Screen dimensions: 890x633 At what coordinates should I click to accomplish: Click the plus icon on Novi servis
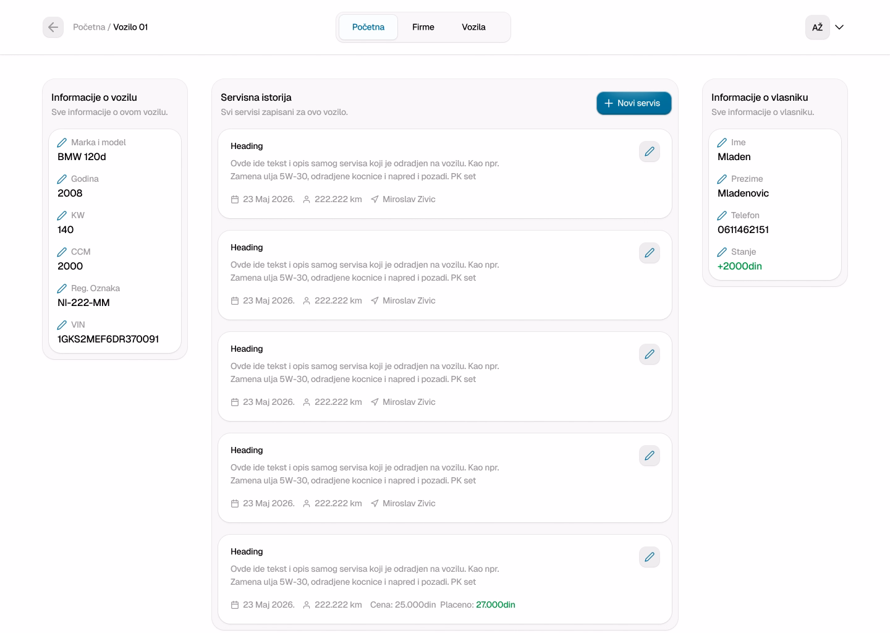click(609, 103)
